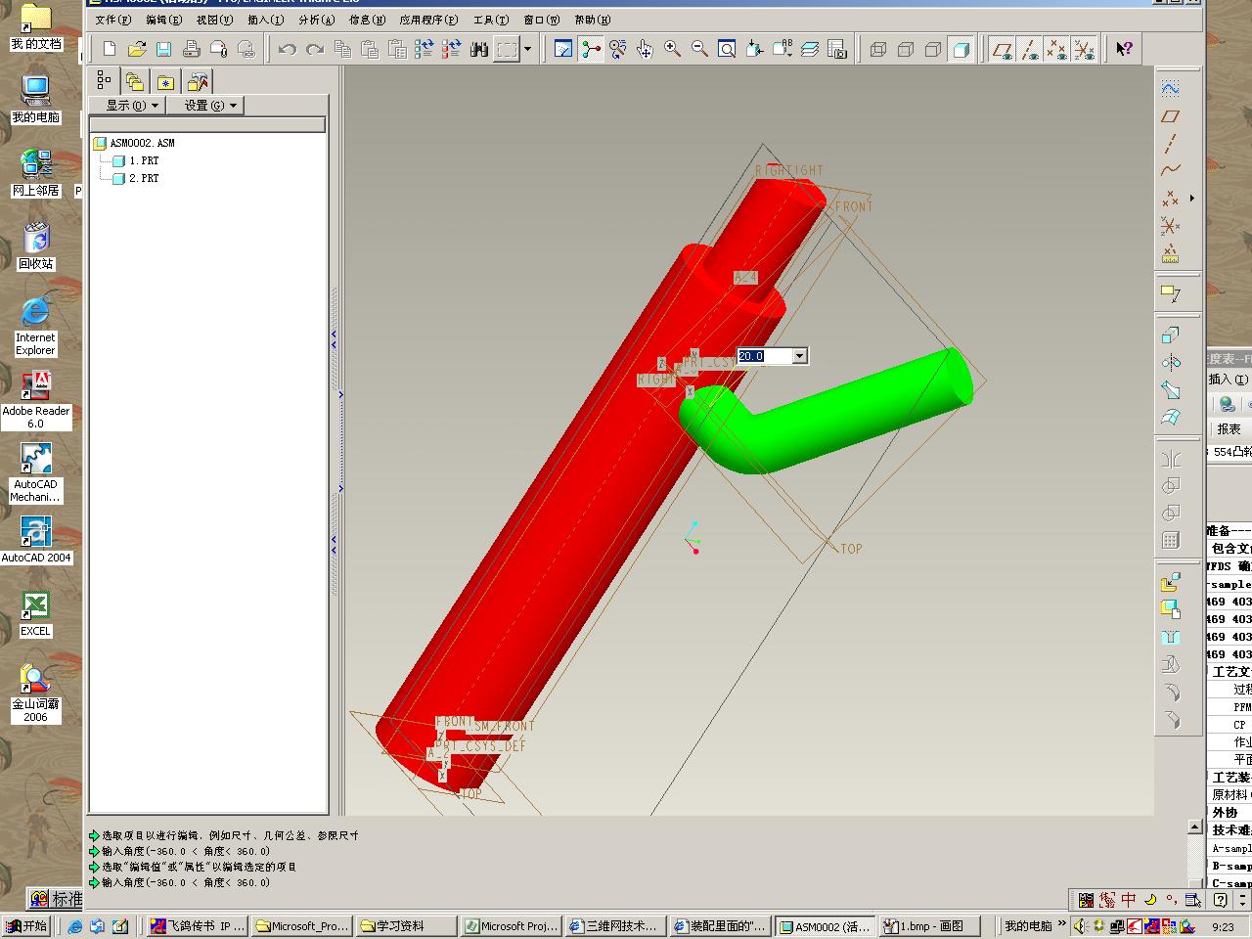Viewport: 1252px width, 939px height.
Task: Open the 视图 menu
Action: click(x=214, y=20)
